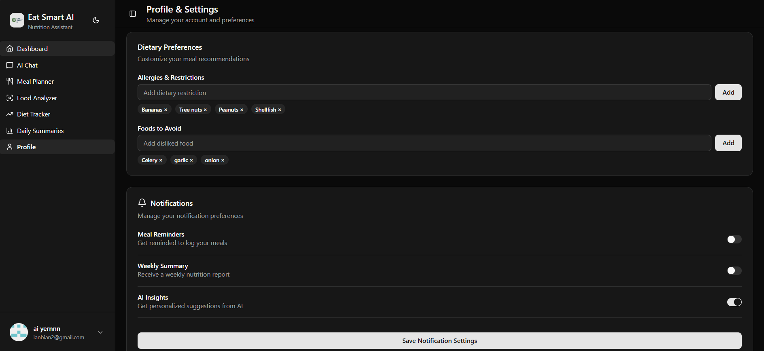Focus the Add dietary restriction field

[424, 92]
